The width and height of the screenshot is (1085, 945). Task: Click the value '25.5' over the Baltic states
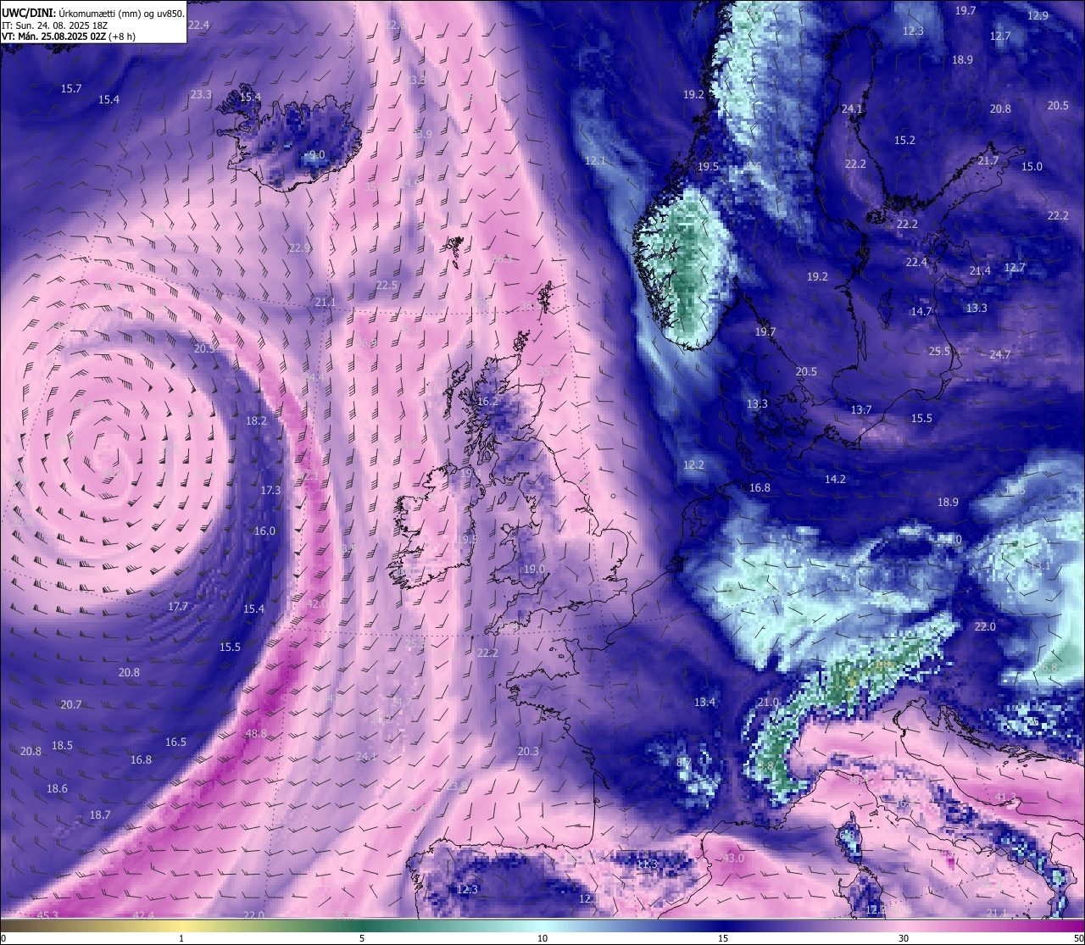939,351
